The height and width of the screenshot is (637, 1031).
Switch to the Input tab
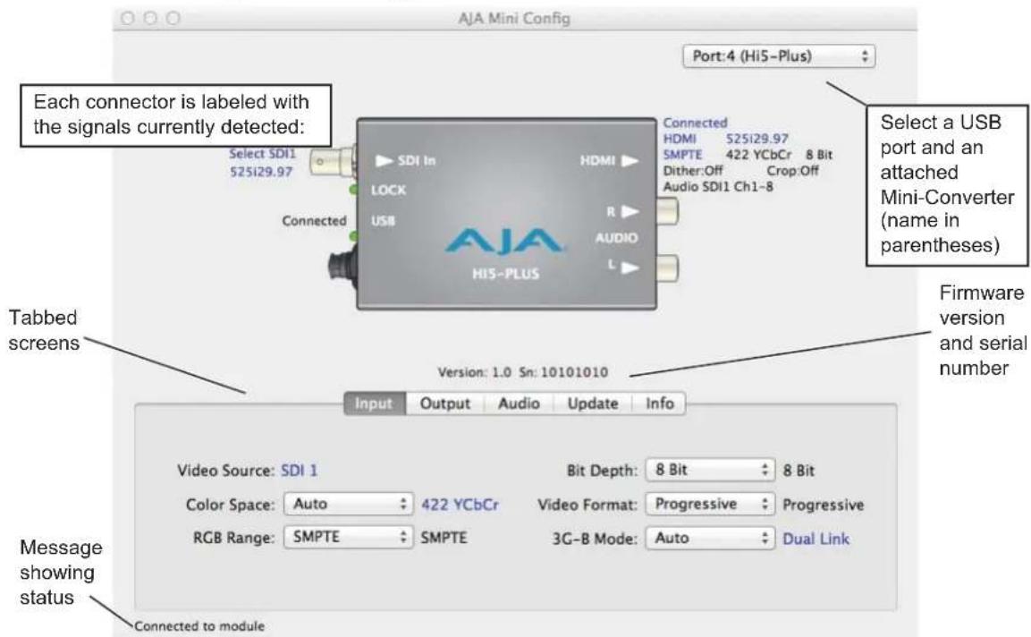click(x=374, y=403)
